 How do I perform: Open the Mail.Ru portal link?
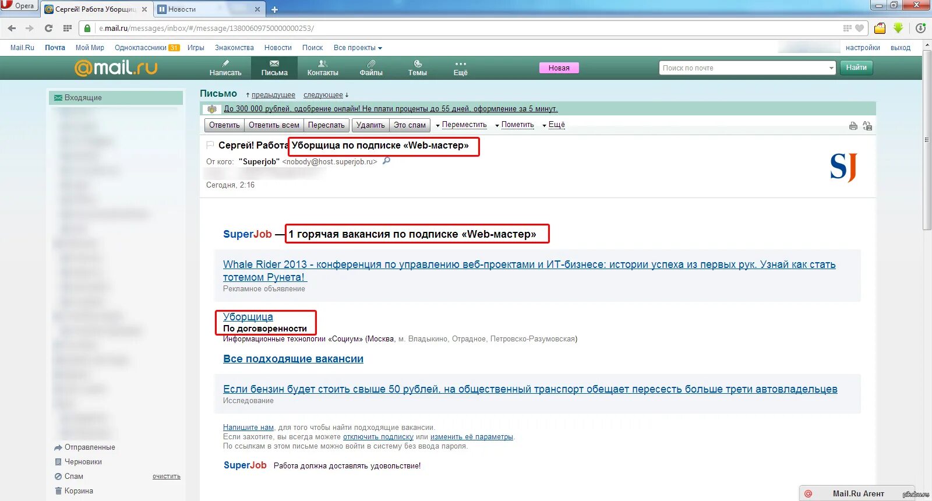click(22, 48)
